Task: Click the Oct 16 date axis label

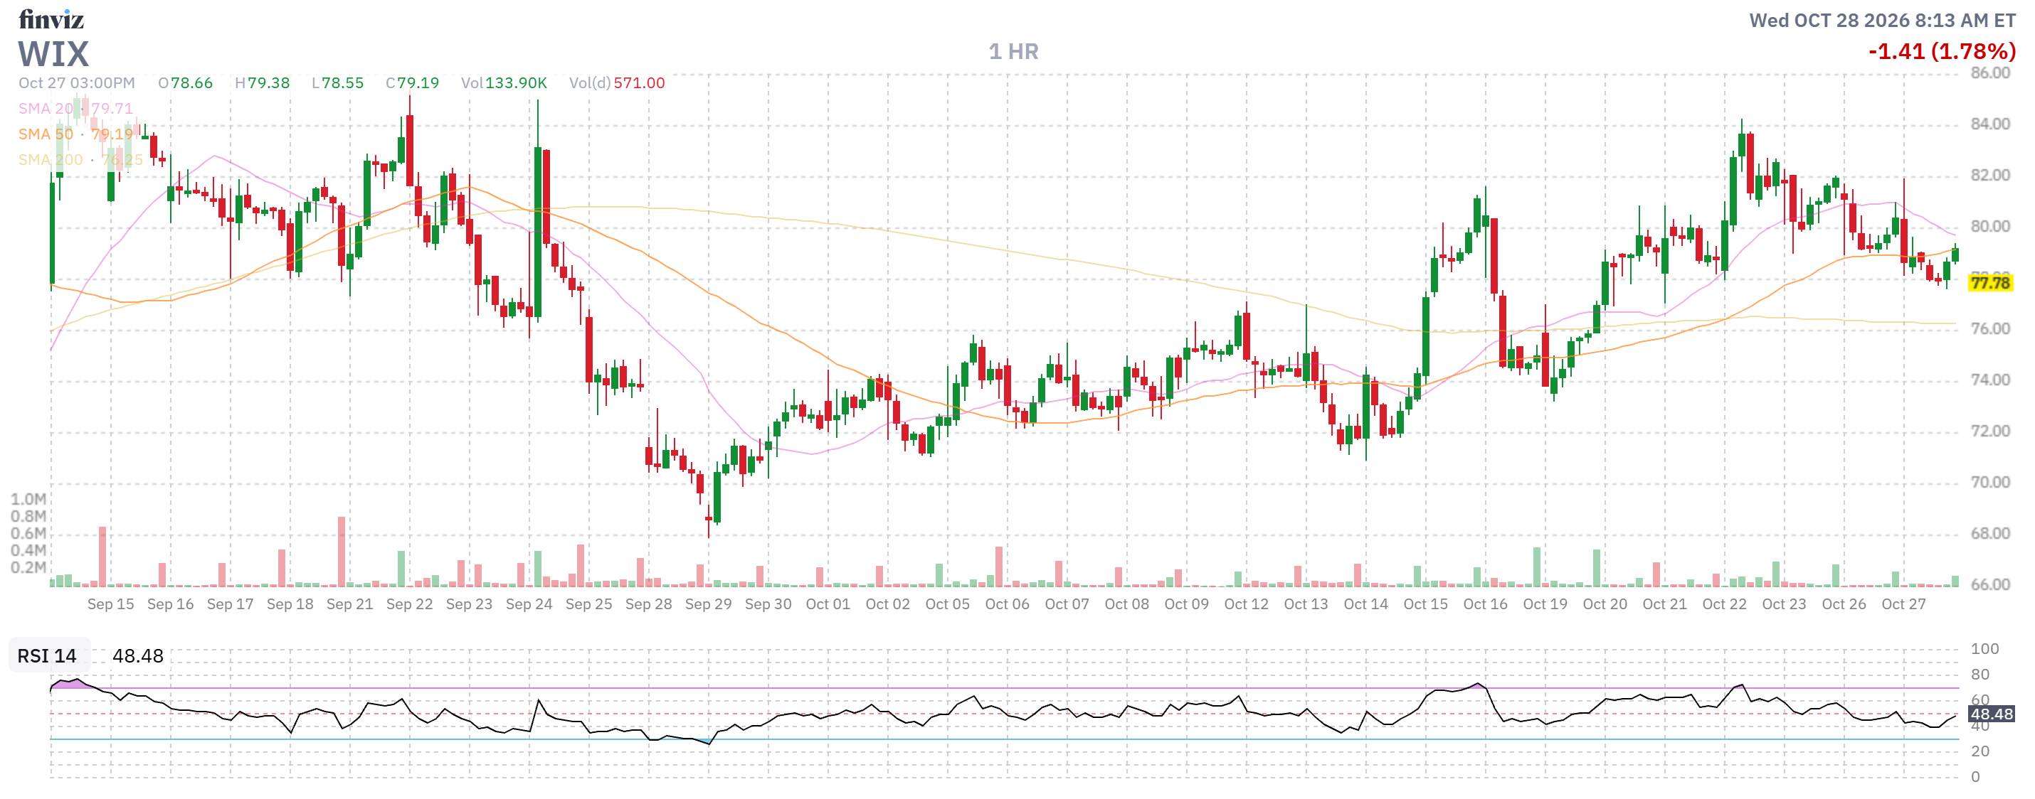Action: pyautogui.click(x=1485, y=604)
